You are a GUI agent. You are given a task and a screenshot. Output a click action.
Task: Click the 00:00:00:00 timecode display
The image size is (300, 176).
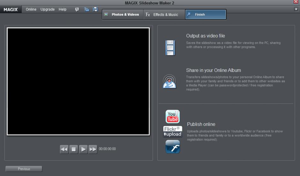pyautogui.click(x=107, y=149)
